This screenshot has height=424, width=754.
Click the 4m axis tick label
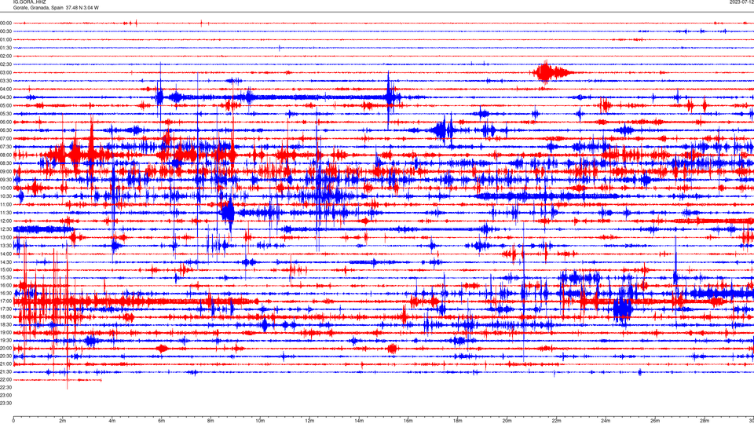(112, 421)
